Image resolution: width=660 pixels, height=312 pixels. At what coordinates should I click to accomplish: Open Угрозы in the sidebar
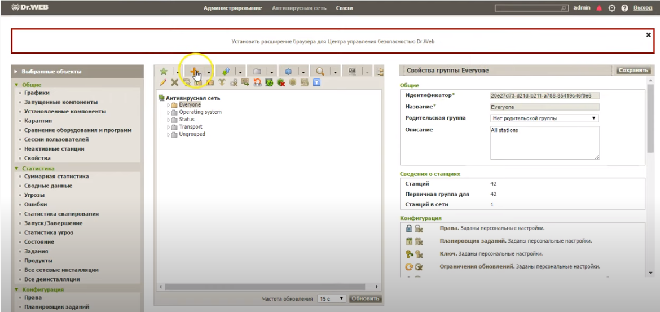[34, 195]
